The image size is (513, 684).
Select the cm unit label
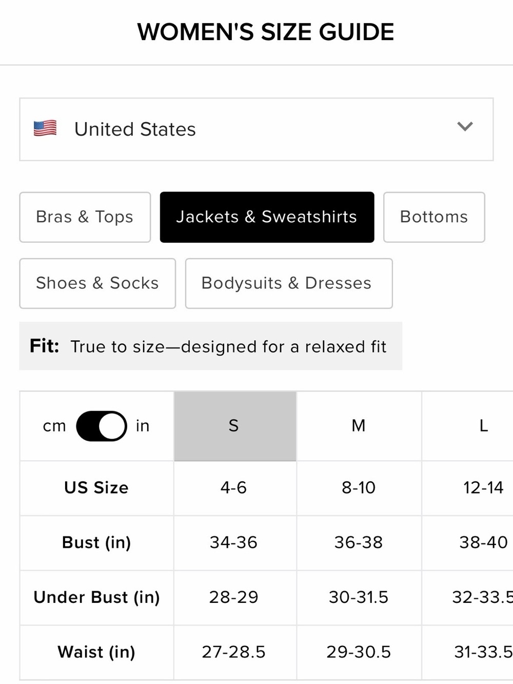pyautogui.click(x=54, y=426)
